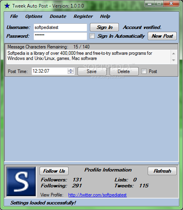Open the twitter.com/softpediatest profile link
183x210 pixels.
click(97, 195)
